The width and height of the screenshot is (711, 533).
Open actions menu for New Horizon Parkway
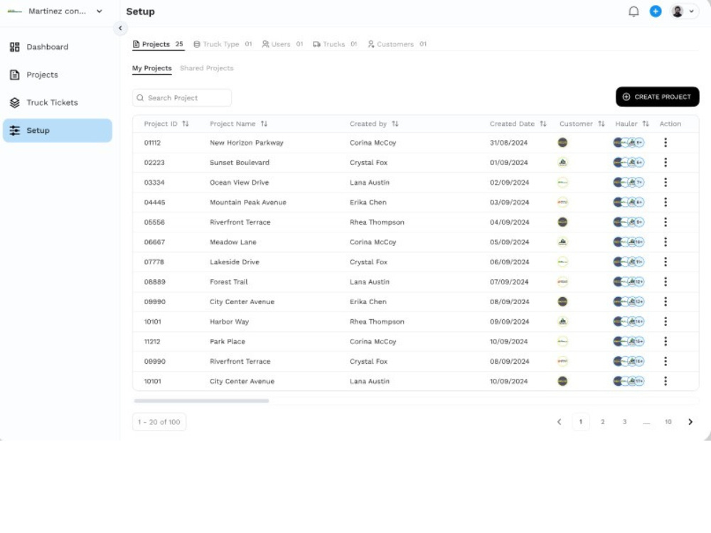click(x=665, y=142)
